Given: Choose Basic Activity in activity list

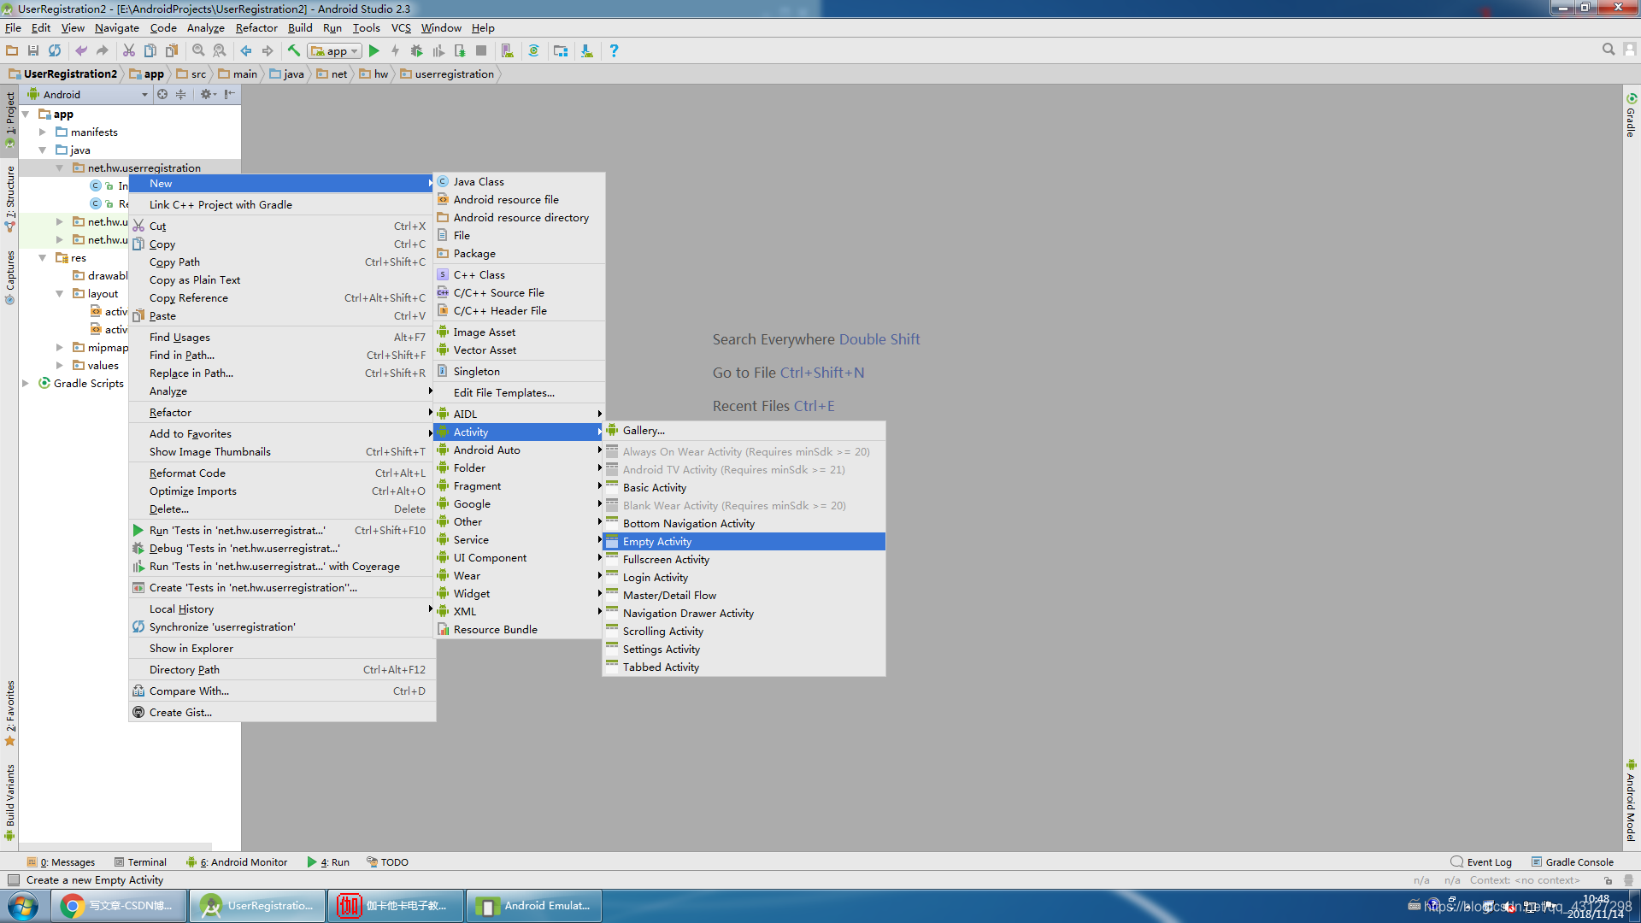Looking at the screenshot, I should [744, 487].
